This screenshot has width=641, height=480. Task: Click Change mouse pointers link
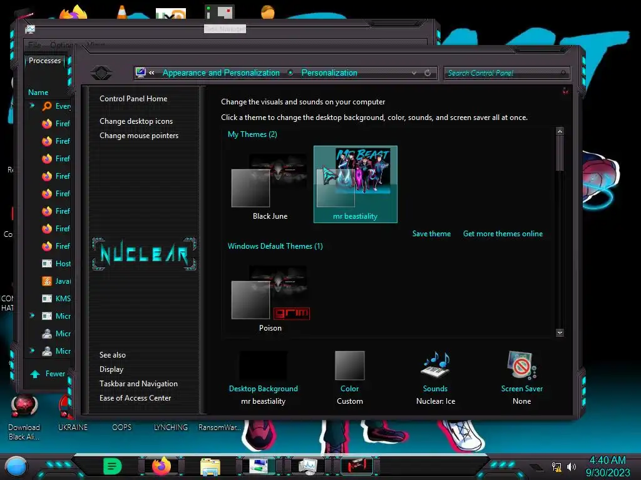coord(139,136)
